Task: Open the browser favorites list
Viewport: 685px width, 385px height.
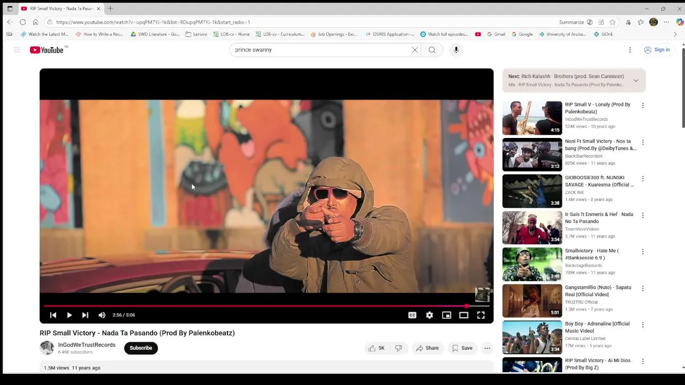Action: 641,22
